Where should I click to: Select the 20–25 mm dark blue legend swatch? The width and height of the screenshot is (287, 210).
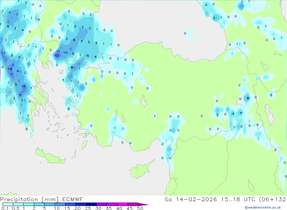click(x=81, y=204)
